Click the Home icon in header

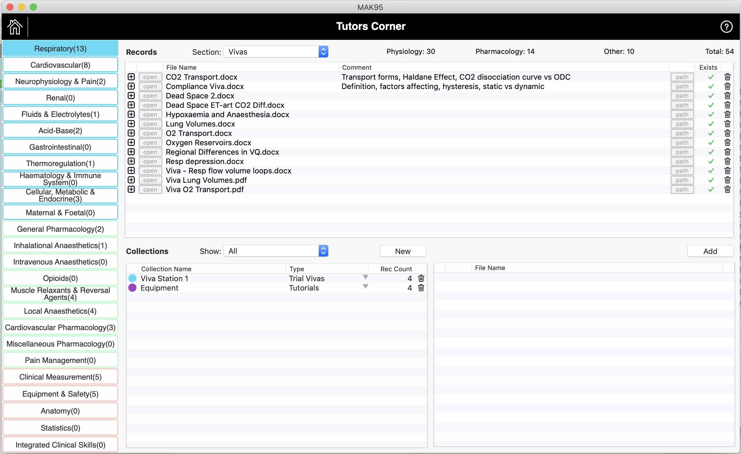(14, 27)
